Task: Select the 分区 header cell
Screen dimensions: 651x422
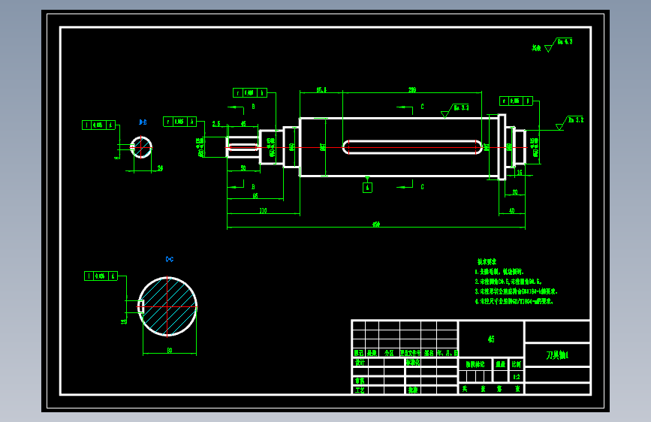Action: coord(389,353)
